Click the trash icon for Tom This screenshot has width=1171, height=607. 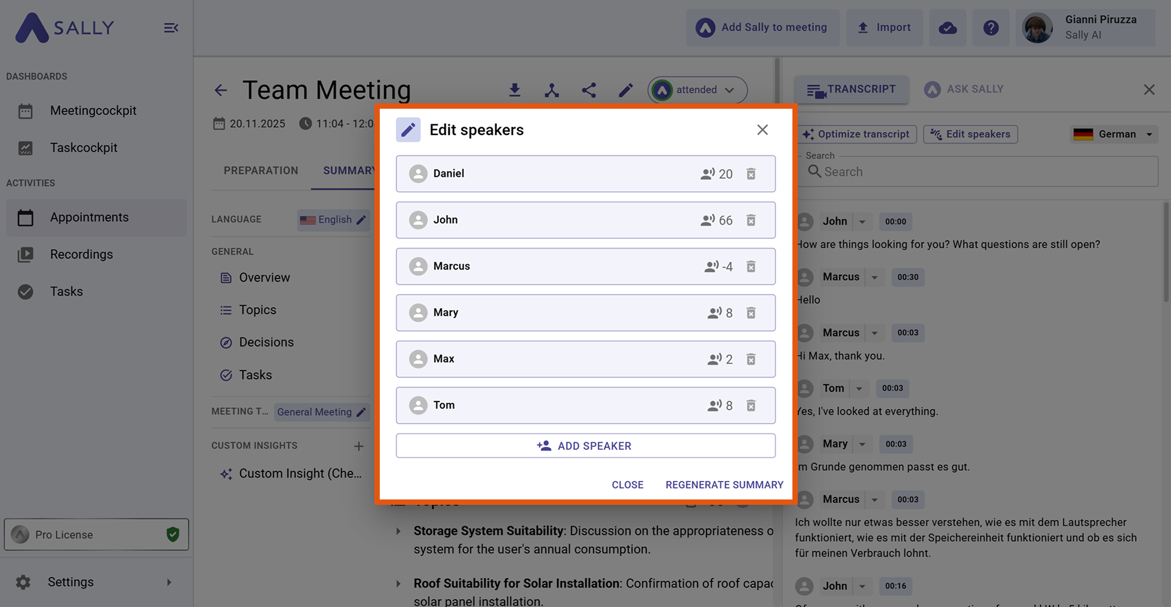pos(751,406)
